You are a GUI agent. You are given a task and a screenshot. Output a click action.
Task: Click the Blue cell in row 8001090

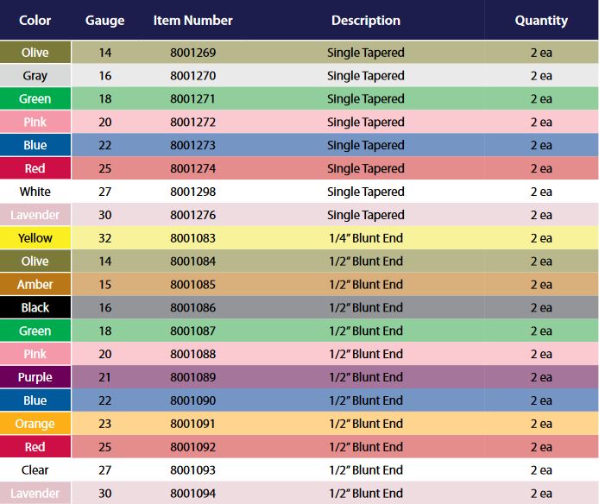(35, 400)
